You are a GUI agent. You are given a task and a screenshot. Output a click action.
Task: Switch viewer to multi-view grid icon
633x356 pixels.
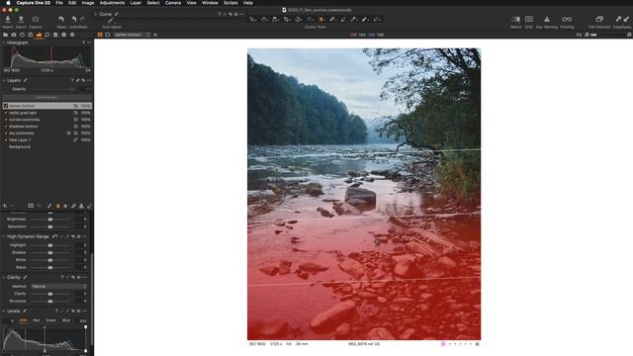click(x=100, y=35)
